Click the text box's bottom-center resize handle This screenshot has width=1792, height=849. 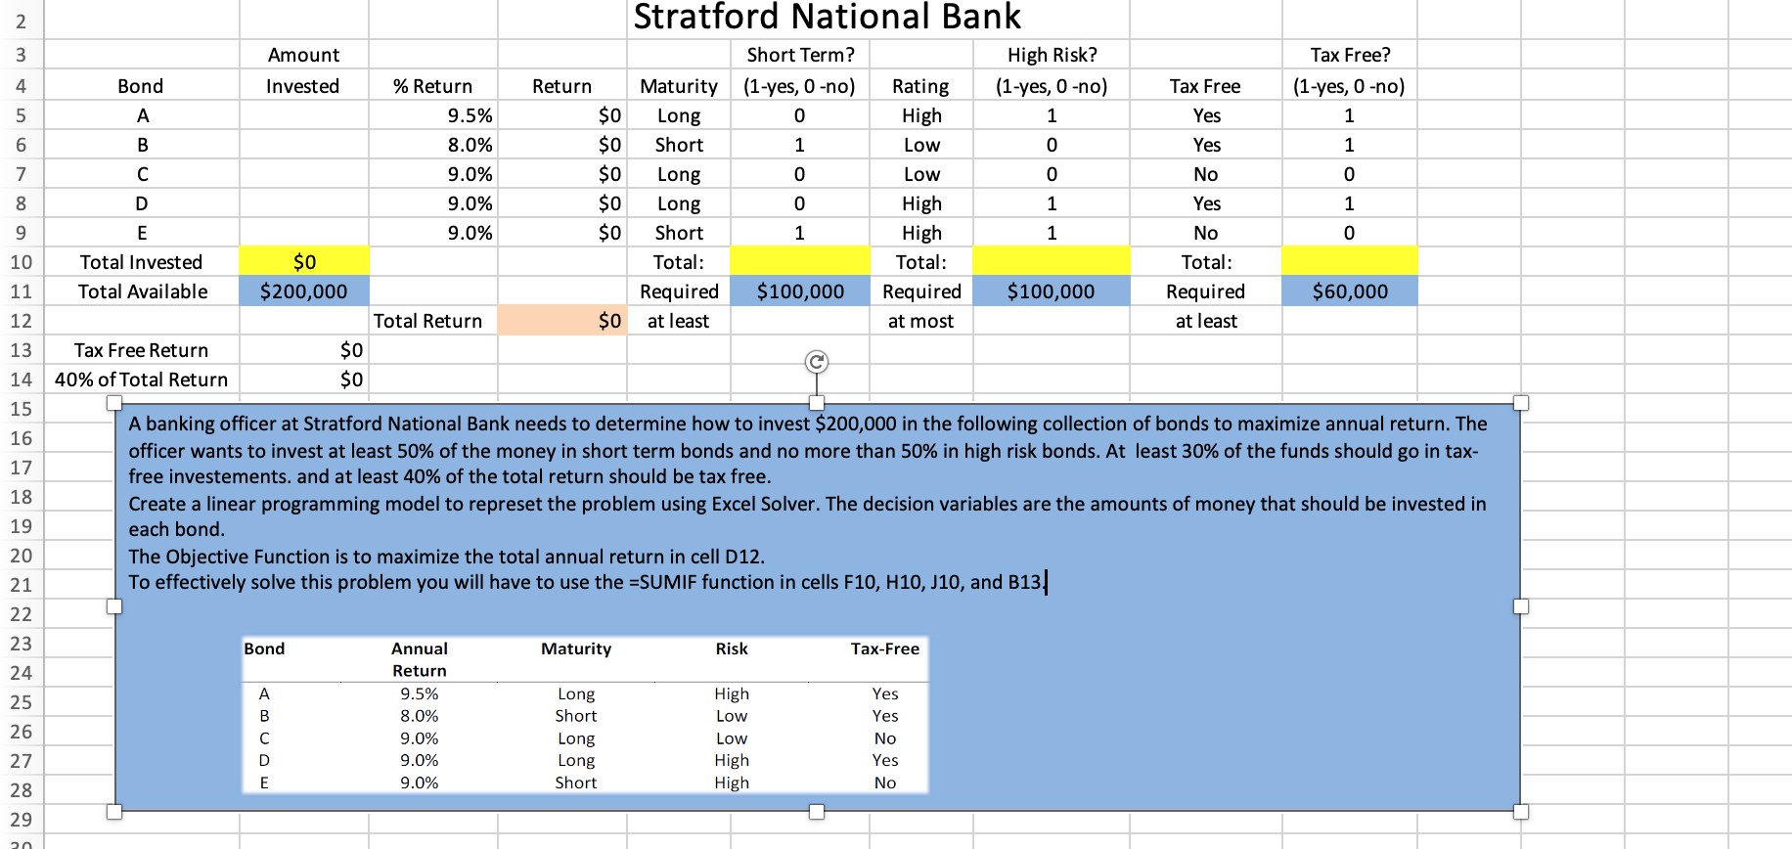pyautogui.click(x=817, y=812)
